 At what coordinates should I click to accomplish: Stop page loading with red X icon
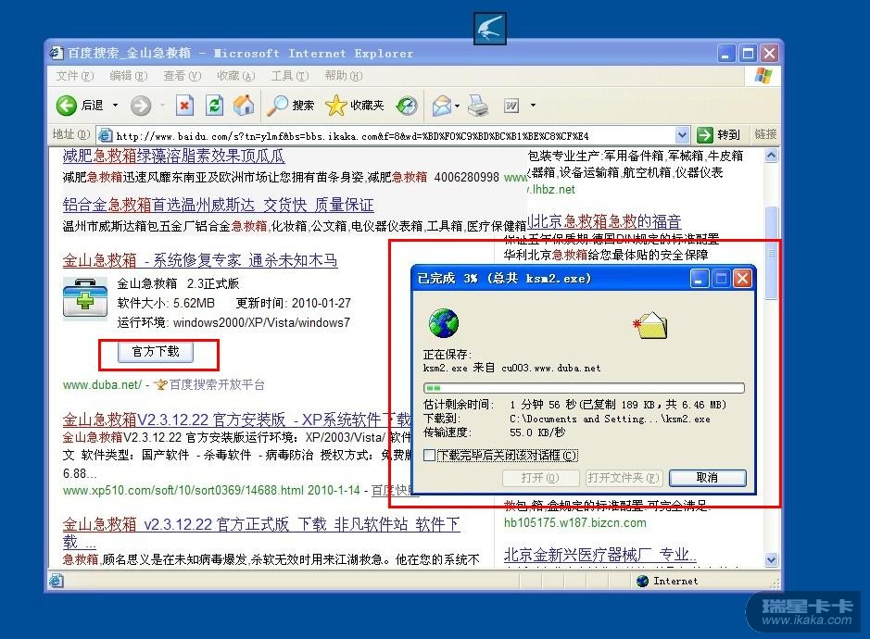pyautogui.click(x=184, y=105)
